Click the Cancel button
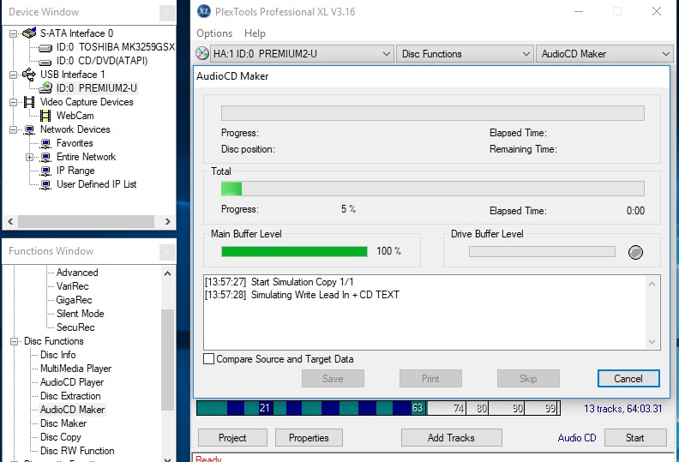The height and width of the screenshot is (462, 679). [x=628, y=379]
